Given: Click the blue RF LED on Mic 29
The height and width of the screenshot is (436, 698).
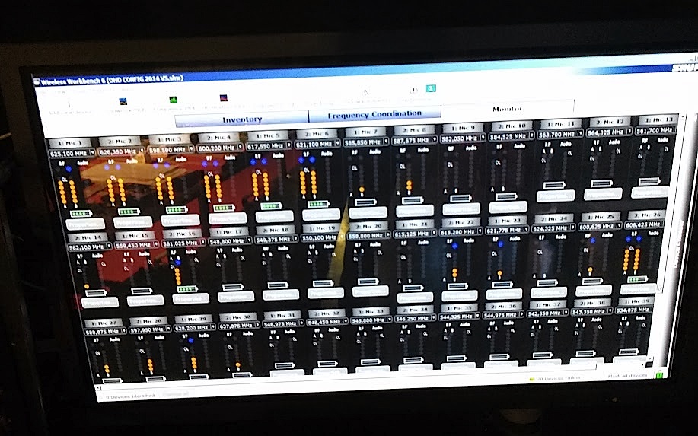Looking at the screenshot, I should pyautogui.click(x=190, y=340).
